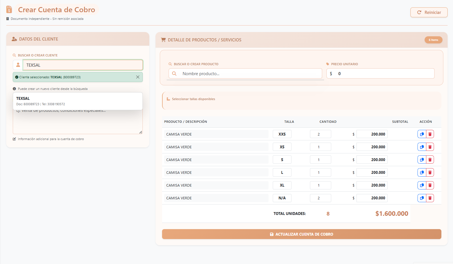Click the L size box
Image resolution: width=453 pixels, height=264 pixels.
(282, 172)
